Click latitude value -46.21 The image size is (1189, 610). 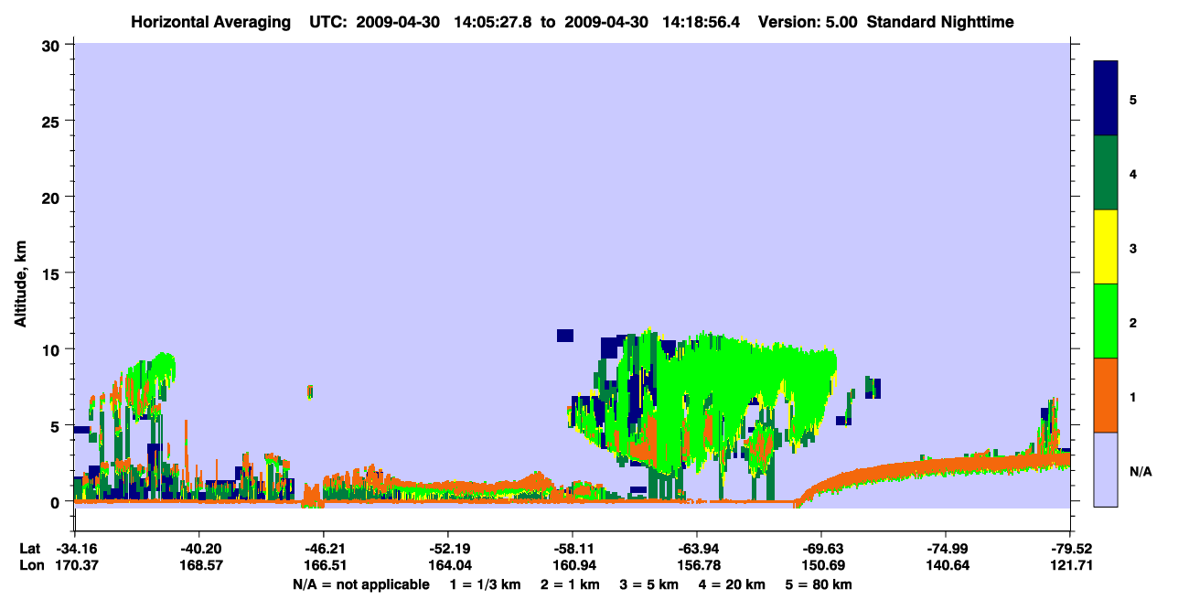coord(323,549)
